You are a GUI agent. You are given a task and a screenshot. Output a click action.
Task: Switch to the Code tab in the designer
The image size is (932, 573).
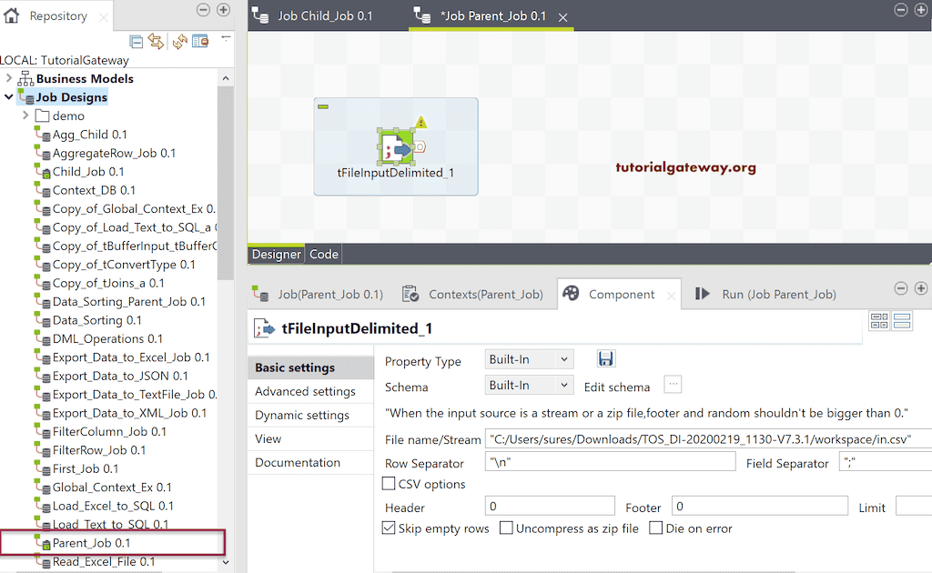(x=323, y=254)
